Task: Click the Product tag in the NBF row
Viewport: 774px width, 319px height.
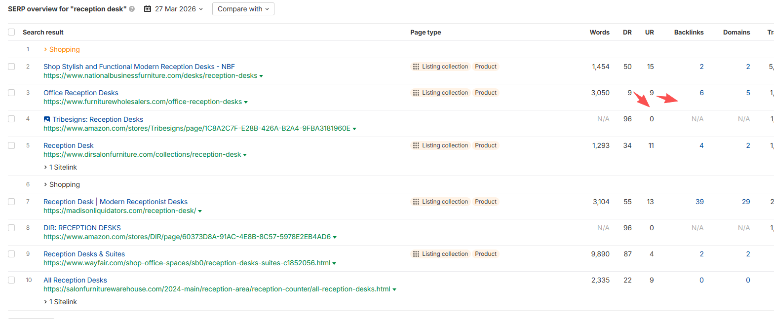Action: (486, 67)
